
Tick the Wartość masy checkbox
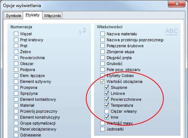[103, 123]
